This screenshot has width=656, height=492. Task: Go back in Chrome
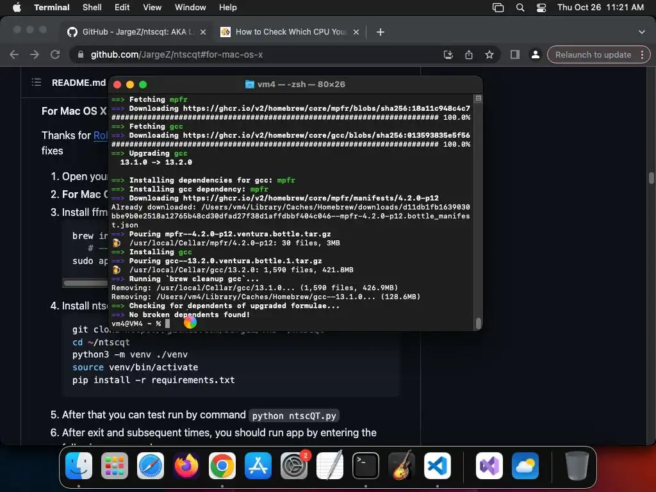coord(14,54)
